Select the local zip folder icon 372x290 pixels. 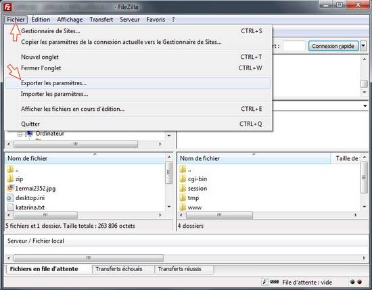(10, 178)
